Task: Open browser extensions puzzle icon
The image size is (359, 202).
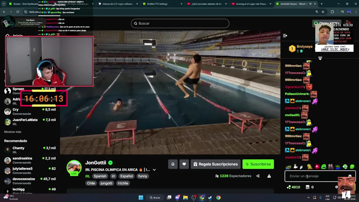Action: 332,12
